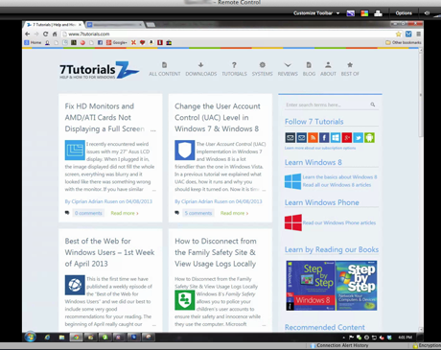
Task: Open Other bookmarks folder
Action: tap(404, 42)
